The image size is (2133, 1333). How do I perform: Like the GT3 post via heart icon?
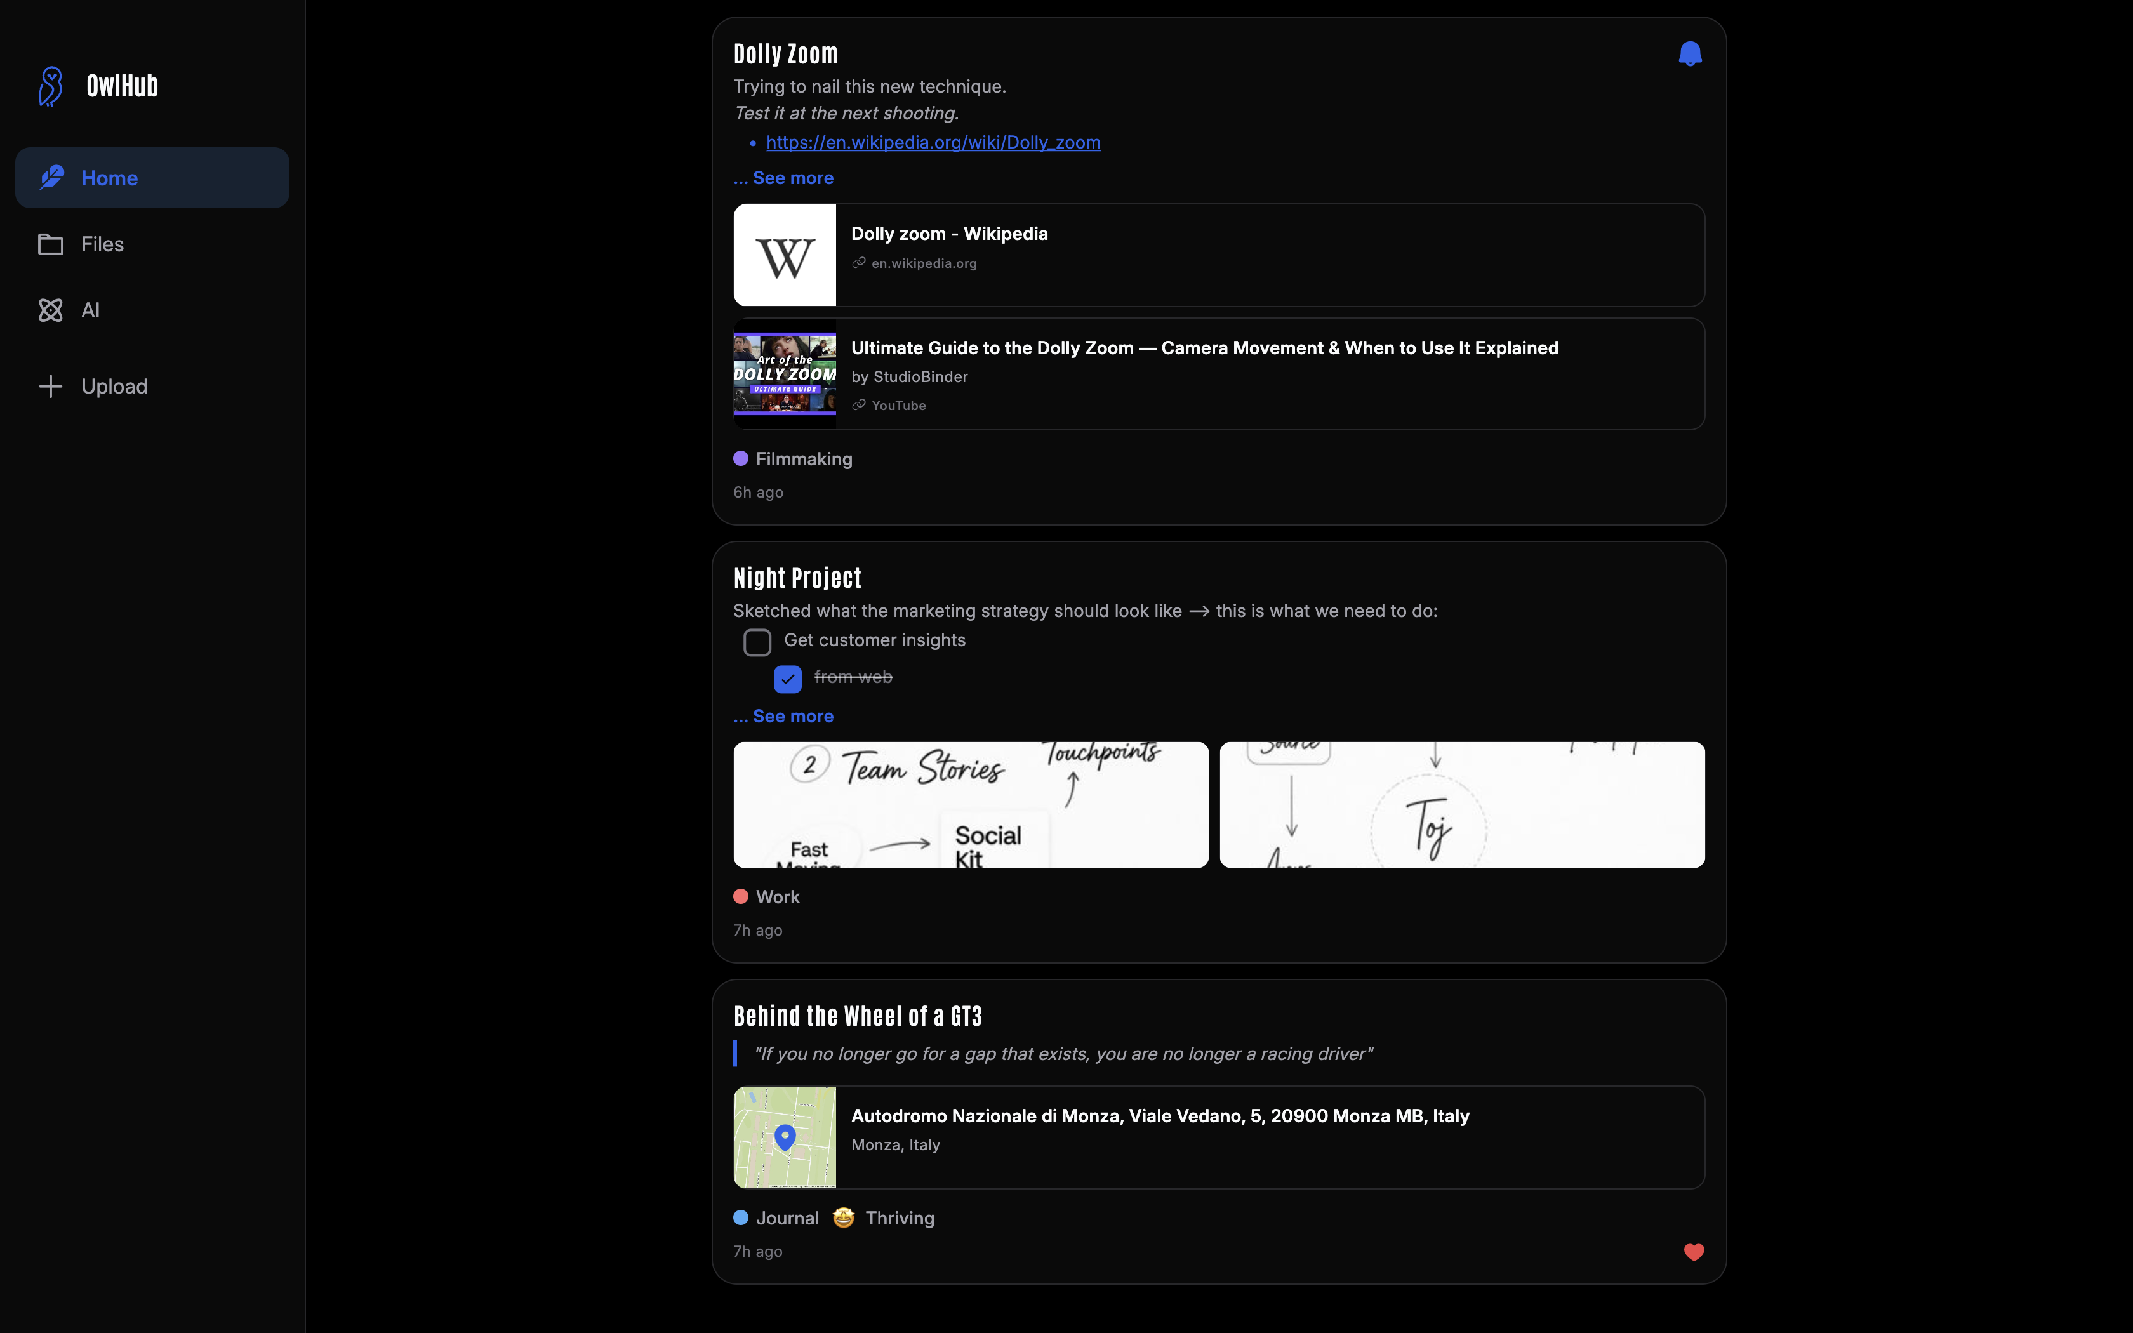(x=1693, y=1252)
